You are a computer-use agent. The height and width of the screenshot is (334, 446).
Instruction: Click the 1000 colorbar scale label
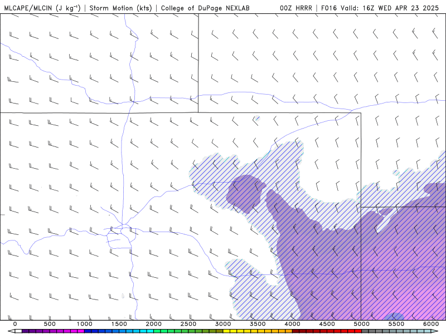(x=85, y=324)
